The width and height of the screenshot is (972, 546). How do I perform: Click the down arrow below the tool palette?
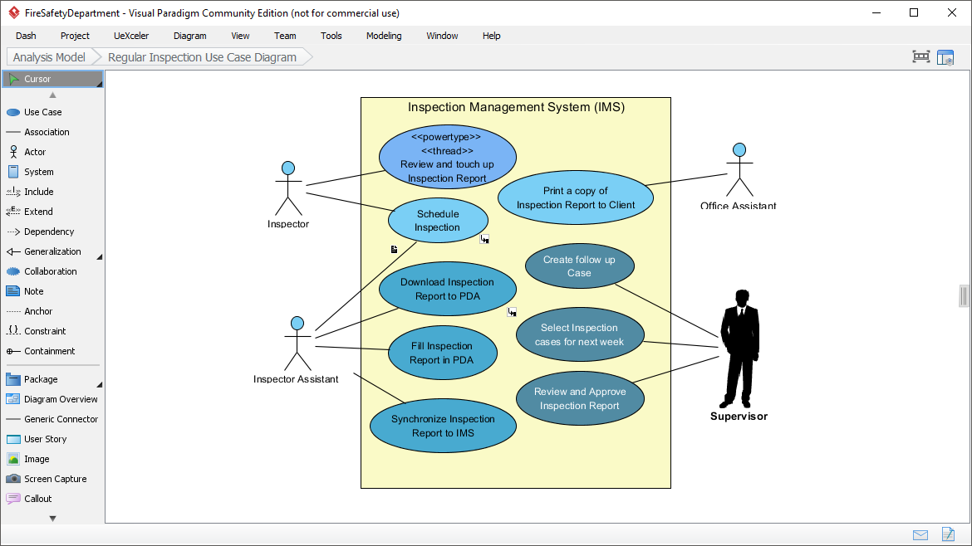pyautogui.click(x=52, y=517)
